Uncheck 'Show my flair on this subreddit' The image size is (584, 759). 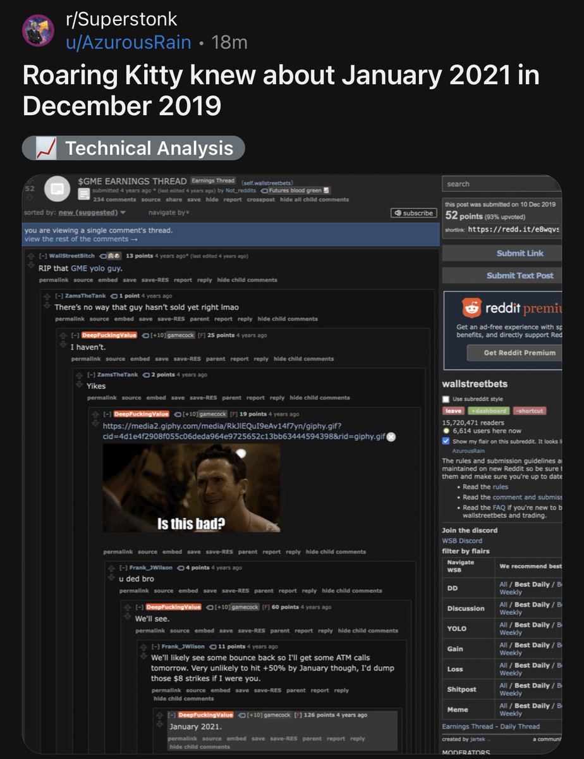pos(446,441)
